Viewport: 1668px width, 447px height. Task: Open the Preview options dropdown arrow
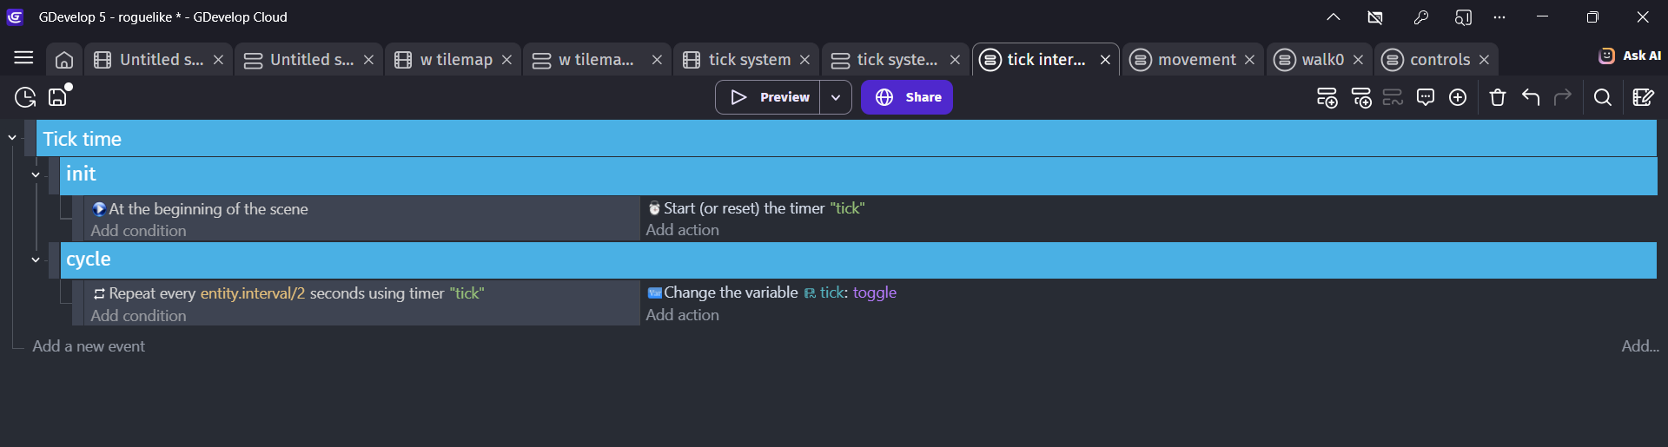[836, 97]
